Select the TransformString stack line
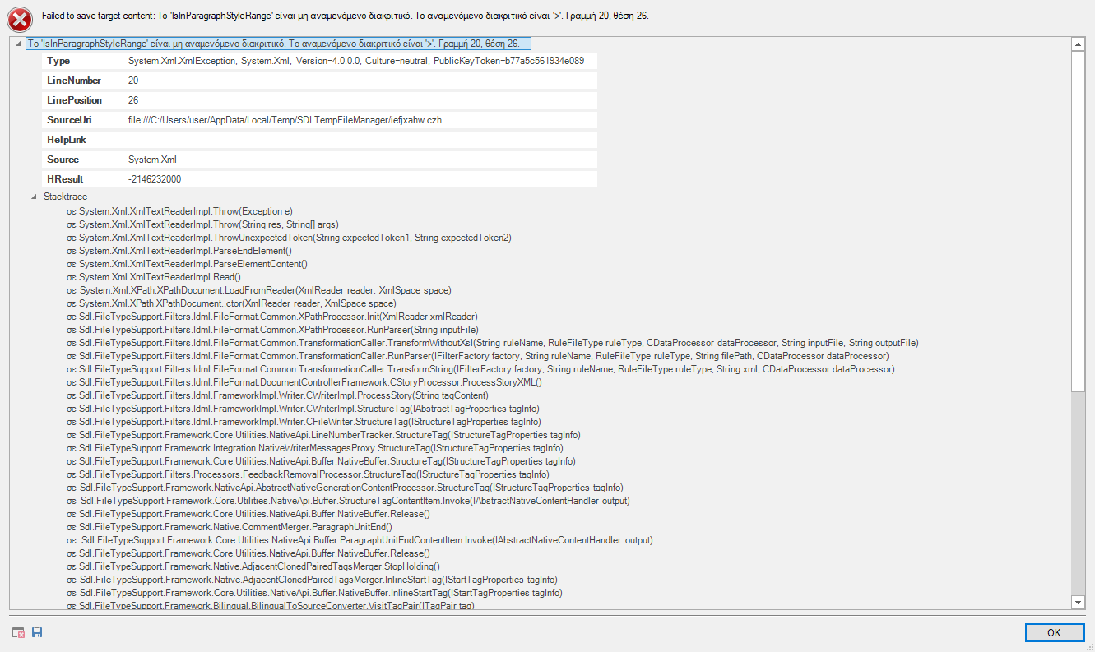This screenshot has width=1095, height=652. (x=480, y=369)
